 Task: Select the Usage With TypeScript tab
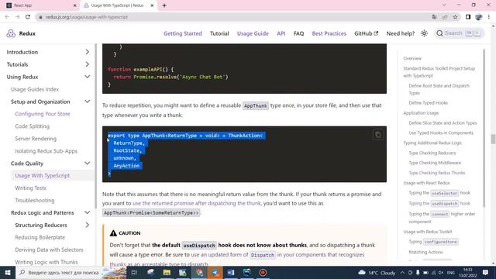click(119, 5)
